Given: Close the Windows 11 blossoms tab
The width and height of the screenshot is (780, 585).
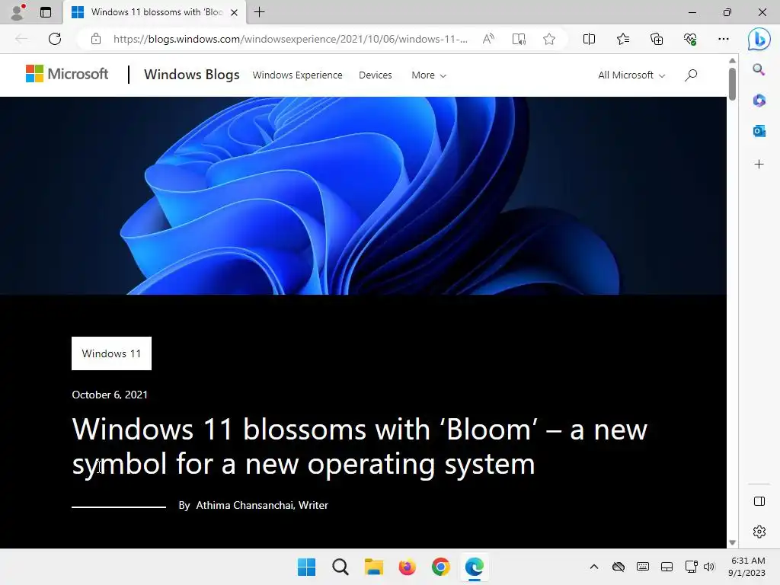Looking at the screenshot, I should coord(234,12).
